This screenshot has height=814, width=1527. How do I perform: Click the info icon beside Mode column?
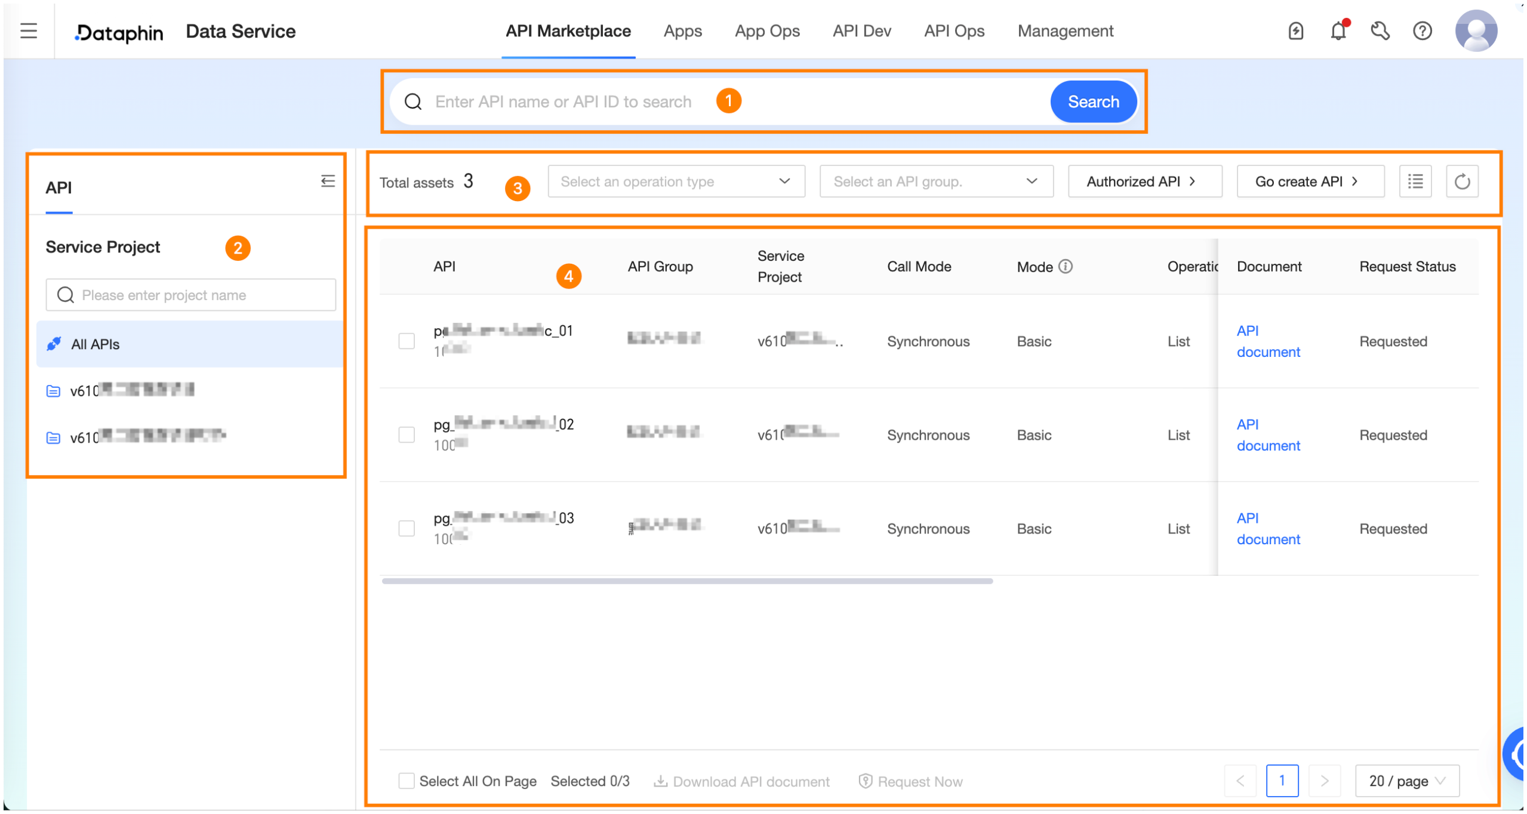(x=1066, y=267)
